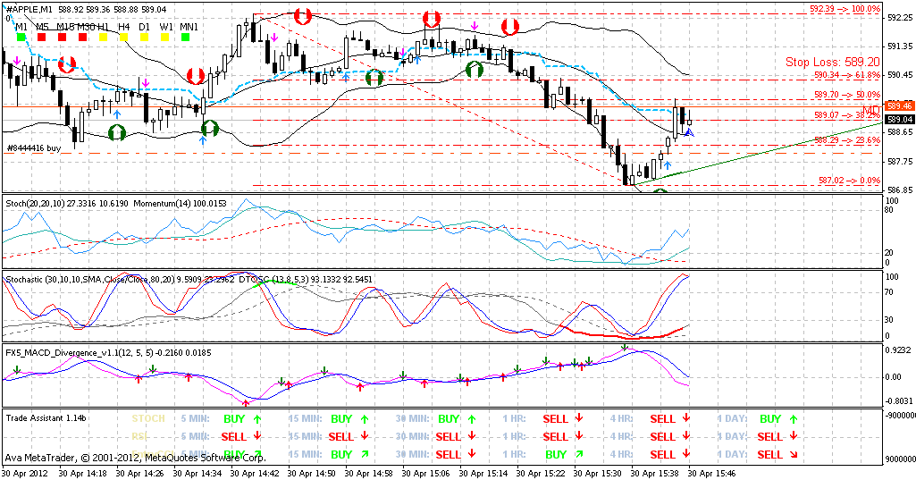Click the 'Trade Assistant 1.14b' label
The width and height of the screenshot is (916, 480).
click(x=46, y=418)
